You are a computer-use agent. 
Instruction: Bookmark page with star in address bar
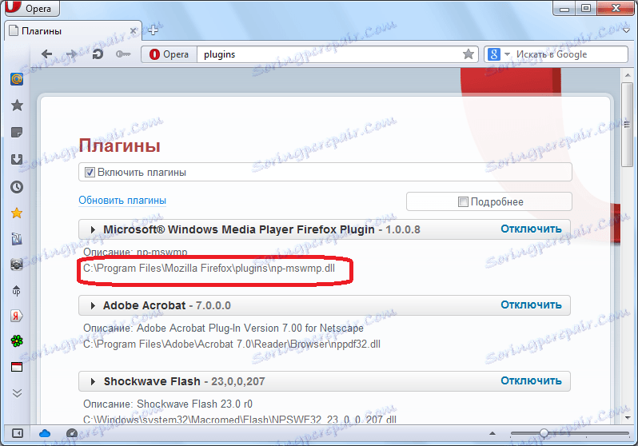(x=469, y=54)
